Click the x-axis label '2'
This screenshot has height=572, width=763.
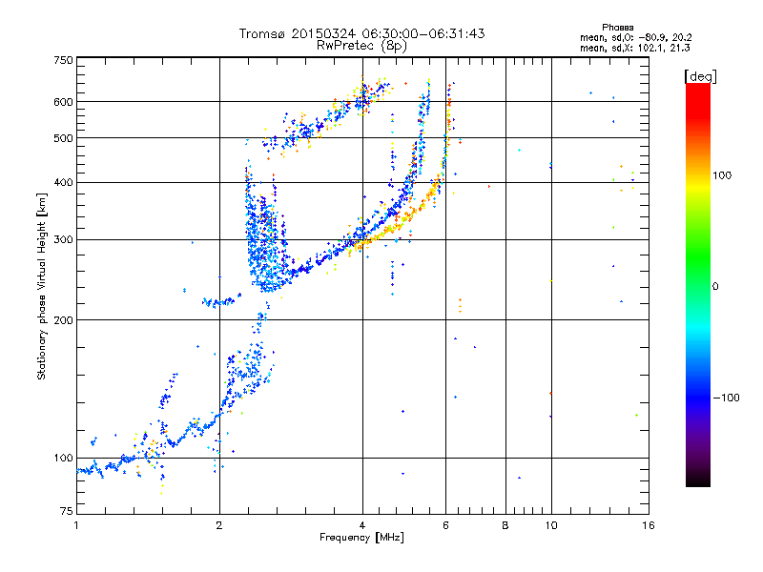[219, 525]
